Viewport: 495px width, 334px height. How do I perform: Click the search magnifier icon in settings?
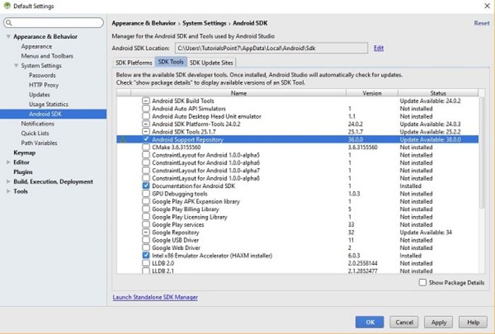tap(11, 23)
